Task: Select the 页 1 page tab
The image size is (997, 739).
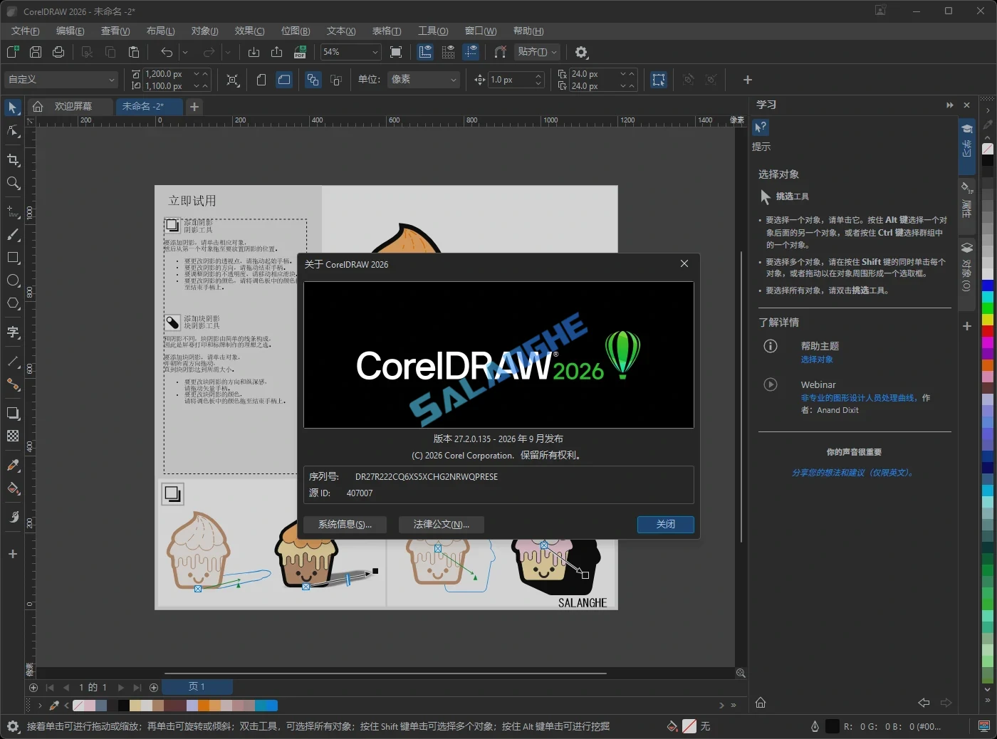Action: coord(197,687)
